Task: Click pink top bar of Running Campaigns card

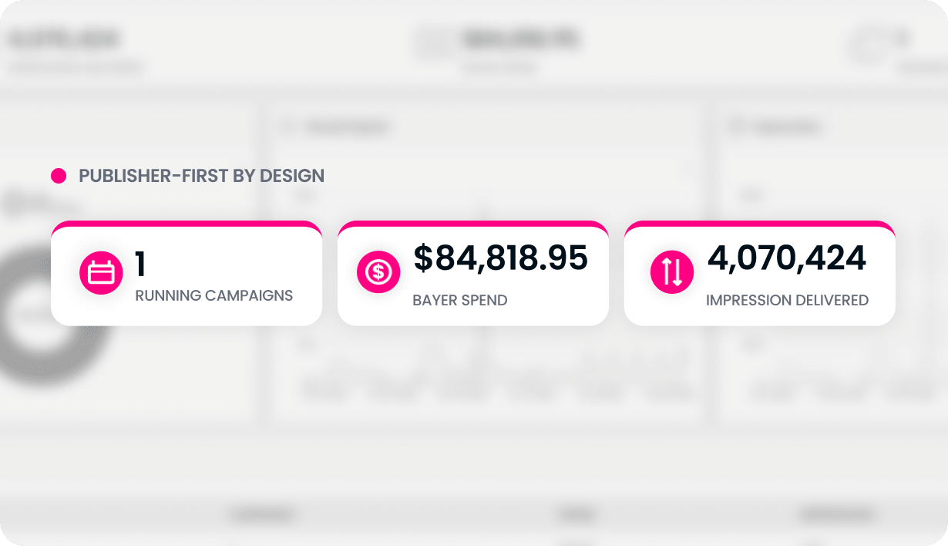Action: [x=187, y=224]
